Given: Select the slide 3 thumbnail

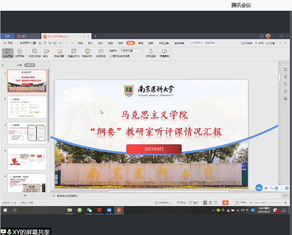Looking at the screenshot, I should click(x=27, y=133).
